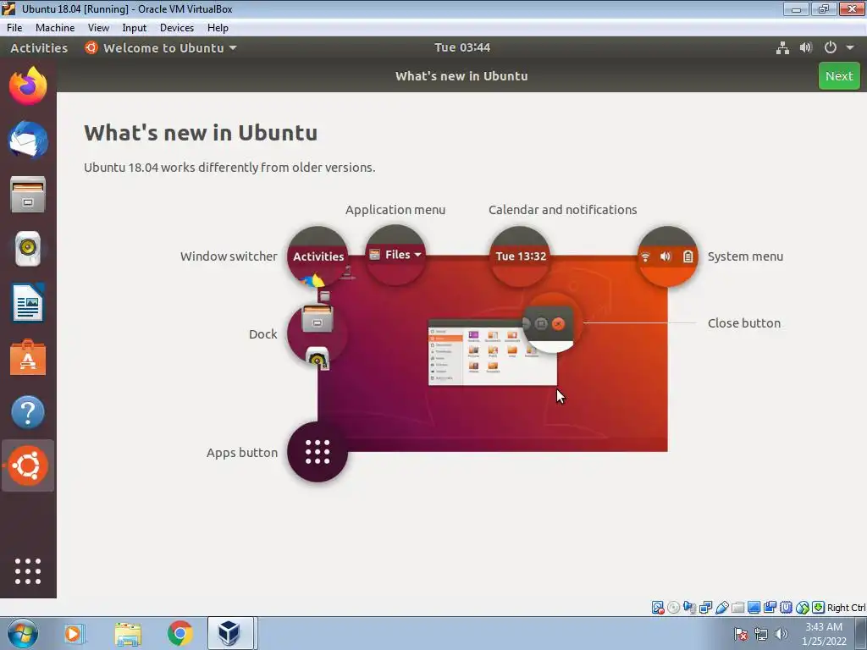Open the File menu in VirtualBox

coord(14,28)
